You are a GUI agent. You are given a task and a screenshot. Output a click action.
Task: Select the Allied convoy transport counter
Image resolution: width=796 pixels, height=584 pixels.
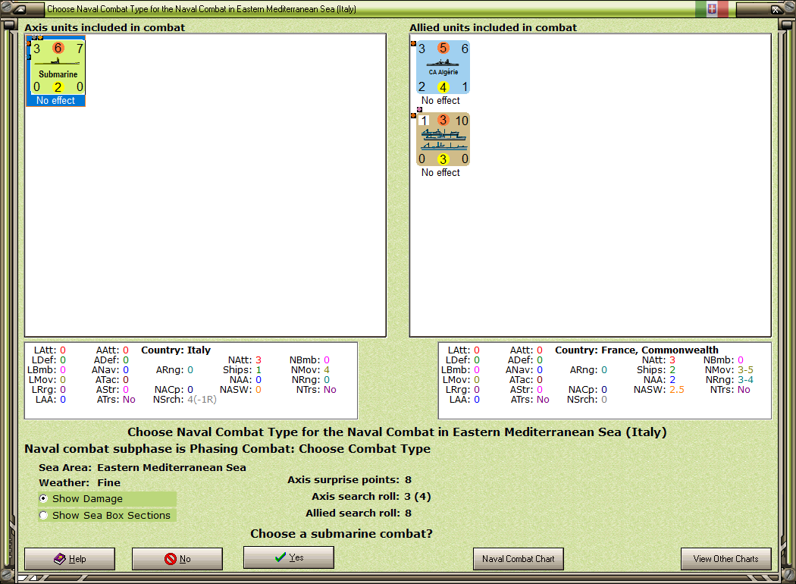click(443, 139)
